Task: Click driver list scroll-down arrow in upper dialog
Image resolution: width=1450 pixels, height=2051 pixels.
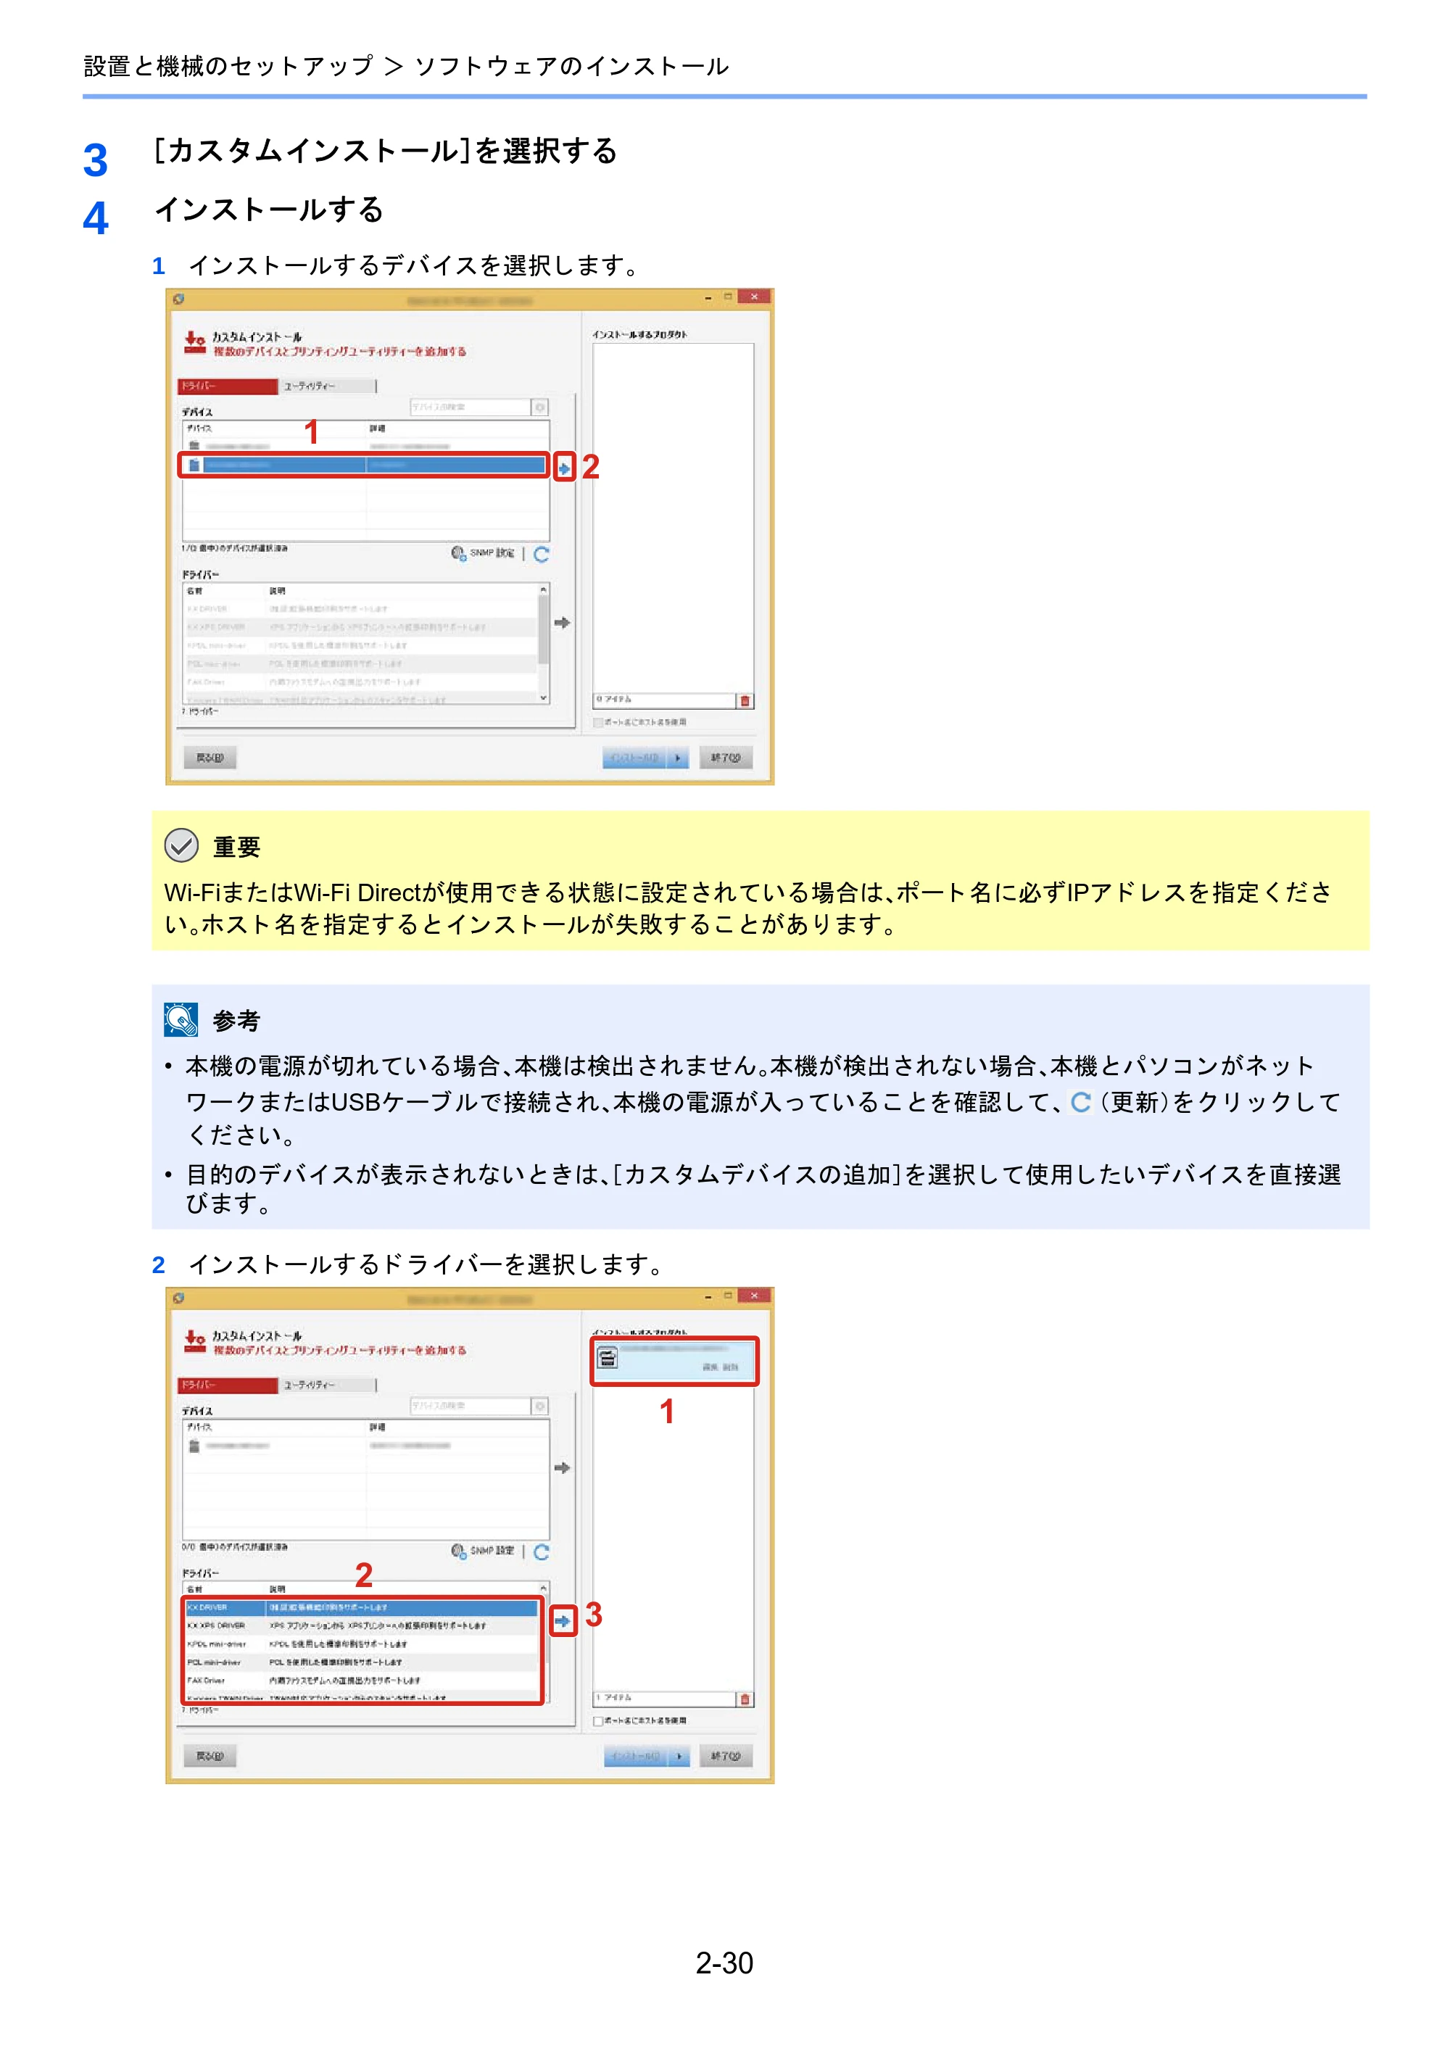Action: click(543, 697)
